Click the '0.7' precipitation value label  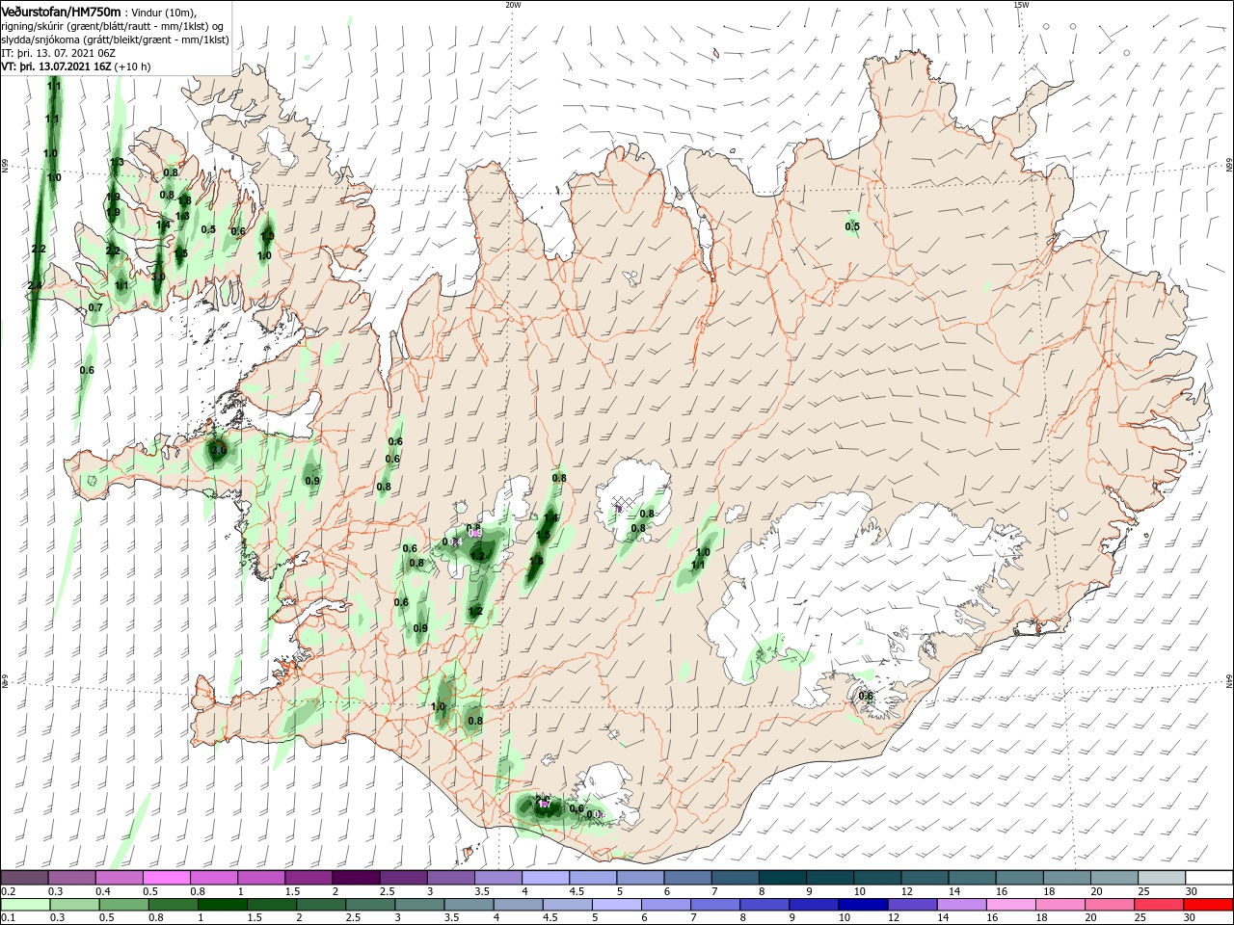point(95,307)
